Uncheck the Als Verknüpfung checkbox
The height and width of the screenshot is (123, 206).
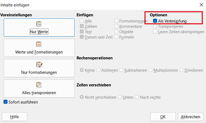click(155, 21)
